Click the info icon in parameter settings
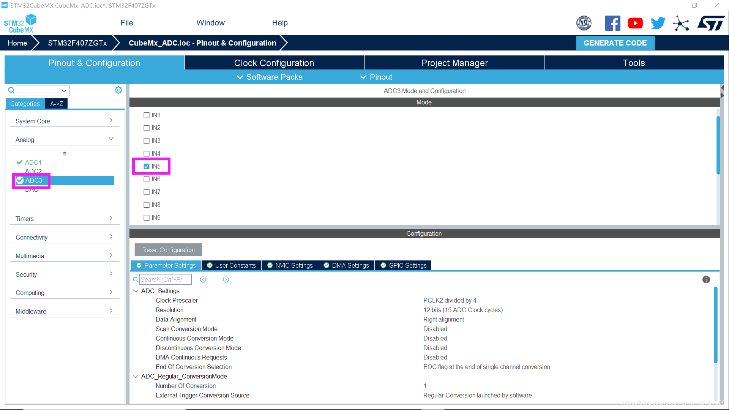Screen dimensions: 729x410 (x=706, y=279)
